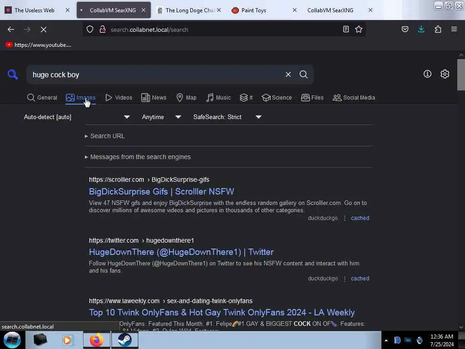Open SearXNG preferences gear

pos(445,74)
